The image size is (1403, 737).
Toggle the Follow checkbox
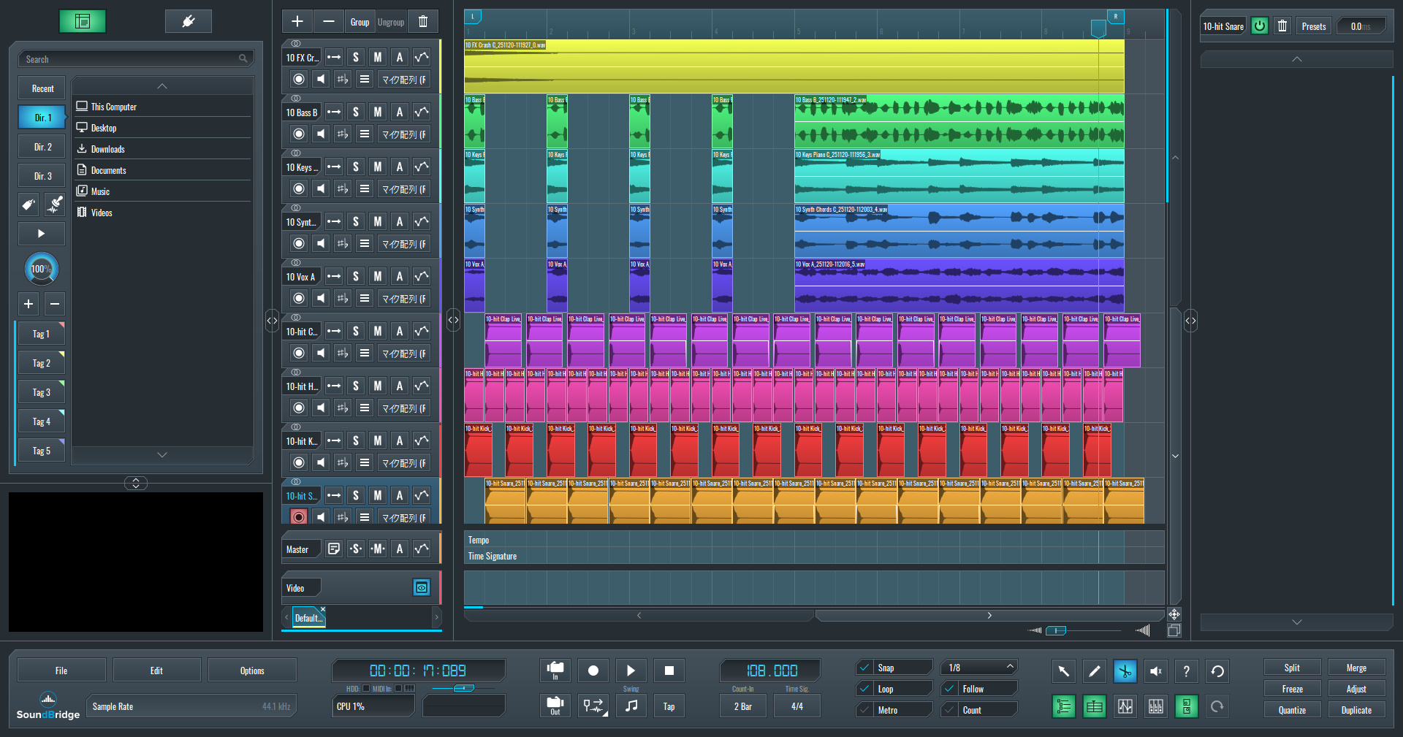pos(949,689)
